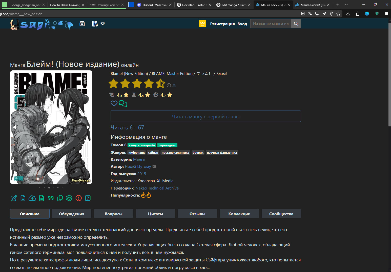The image size is (391, 272).
Task: Open the Отзывы tab
Action: coord(197,214)
